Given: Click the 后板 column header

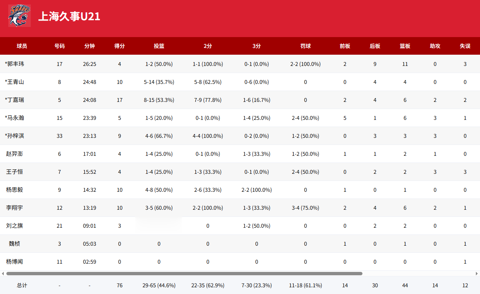Looking at the screenshot, I should click(x=375, y=46).
